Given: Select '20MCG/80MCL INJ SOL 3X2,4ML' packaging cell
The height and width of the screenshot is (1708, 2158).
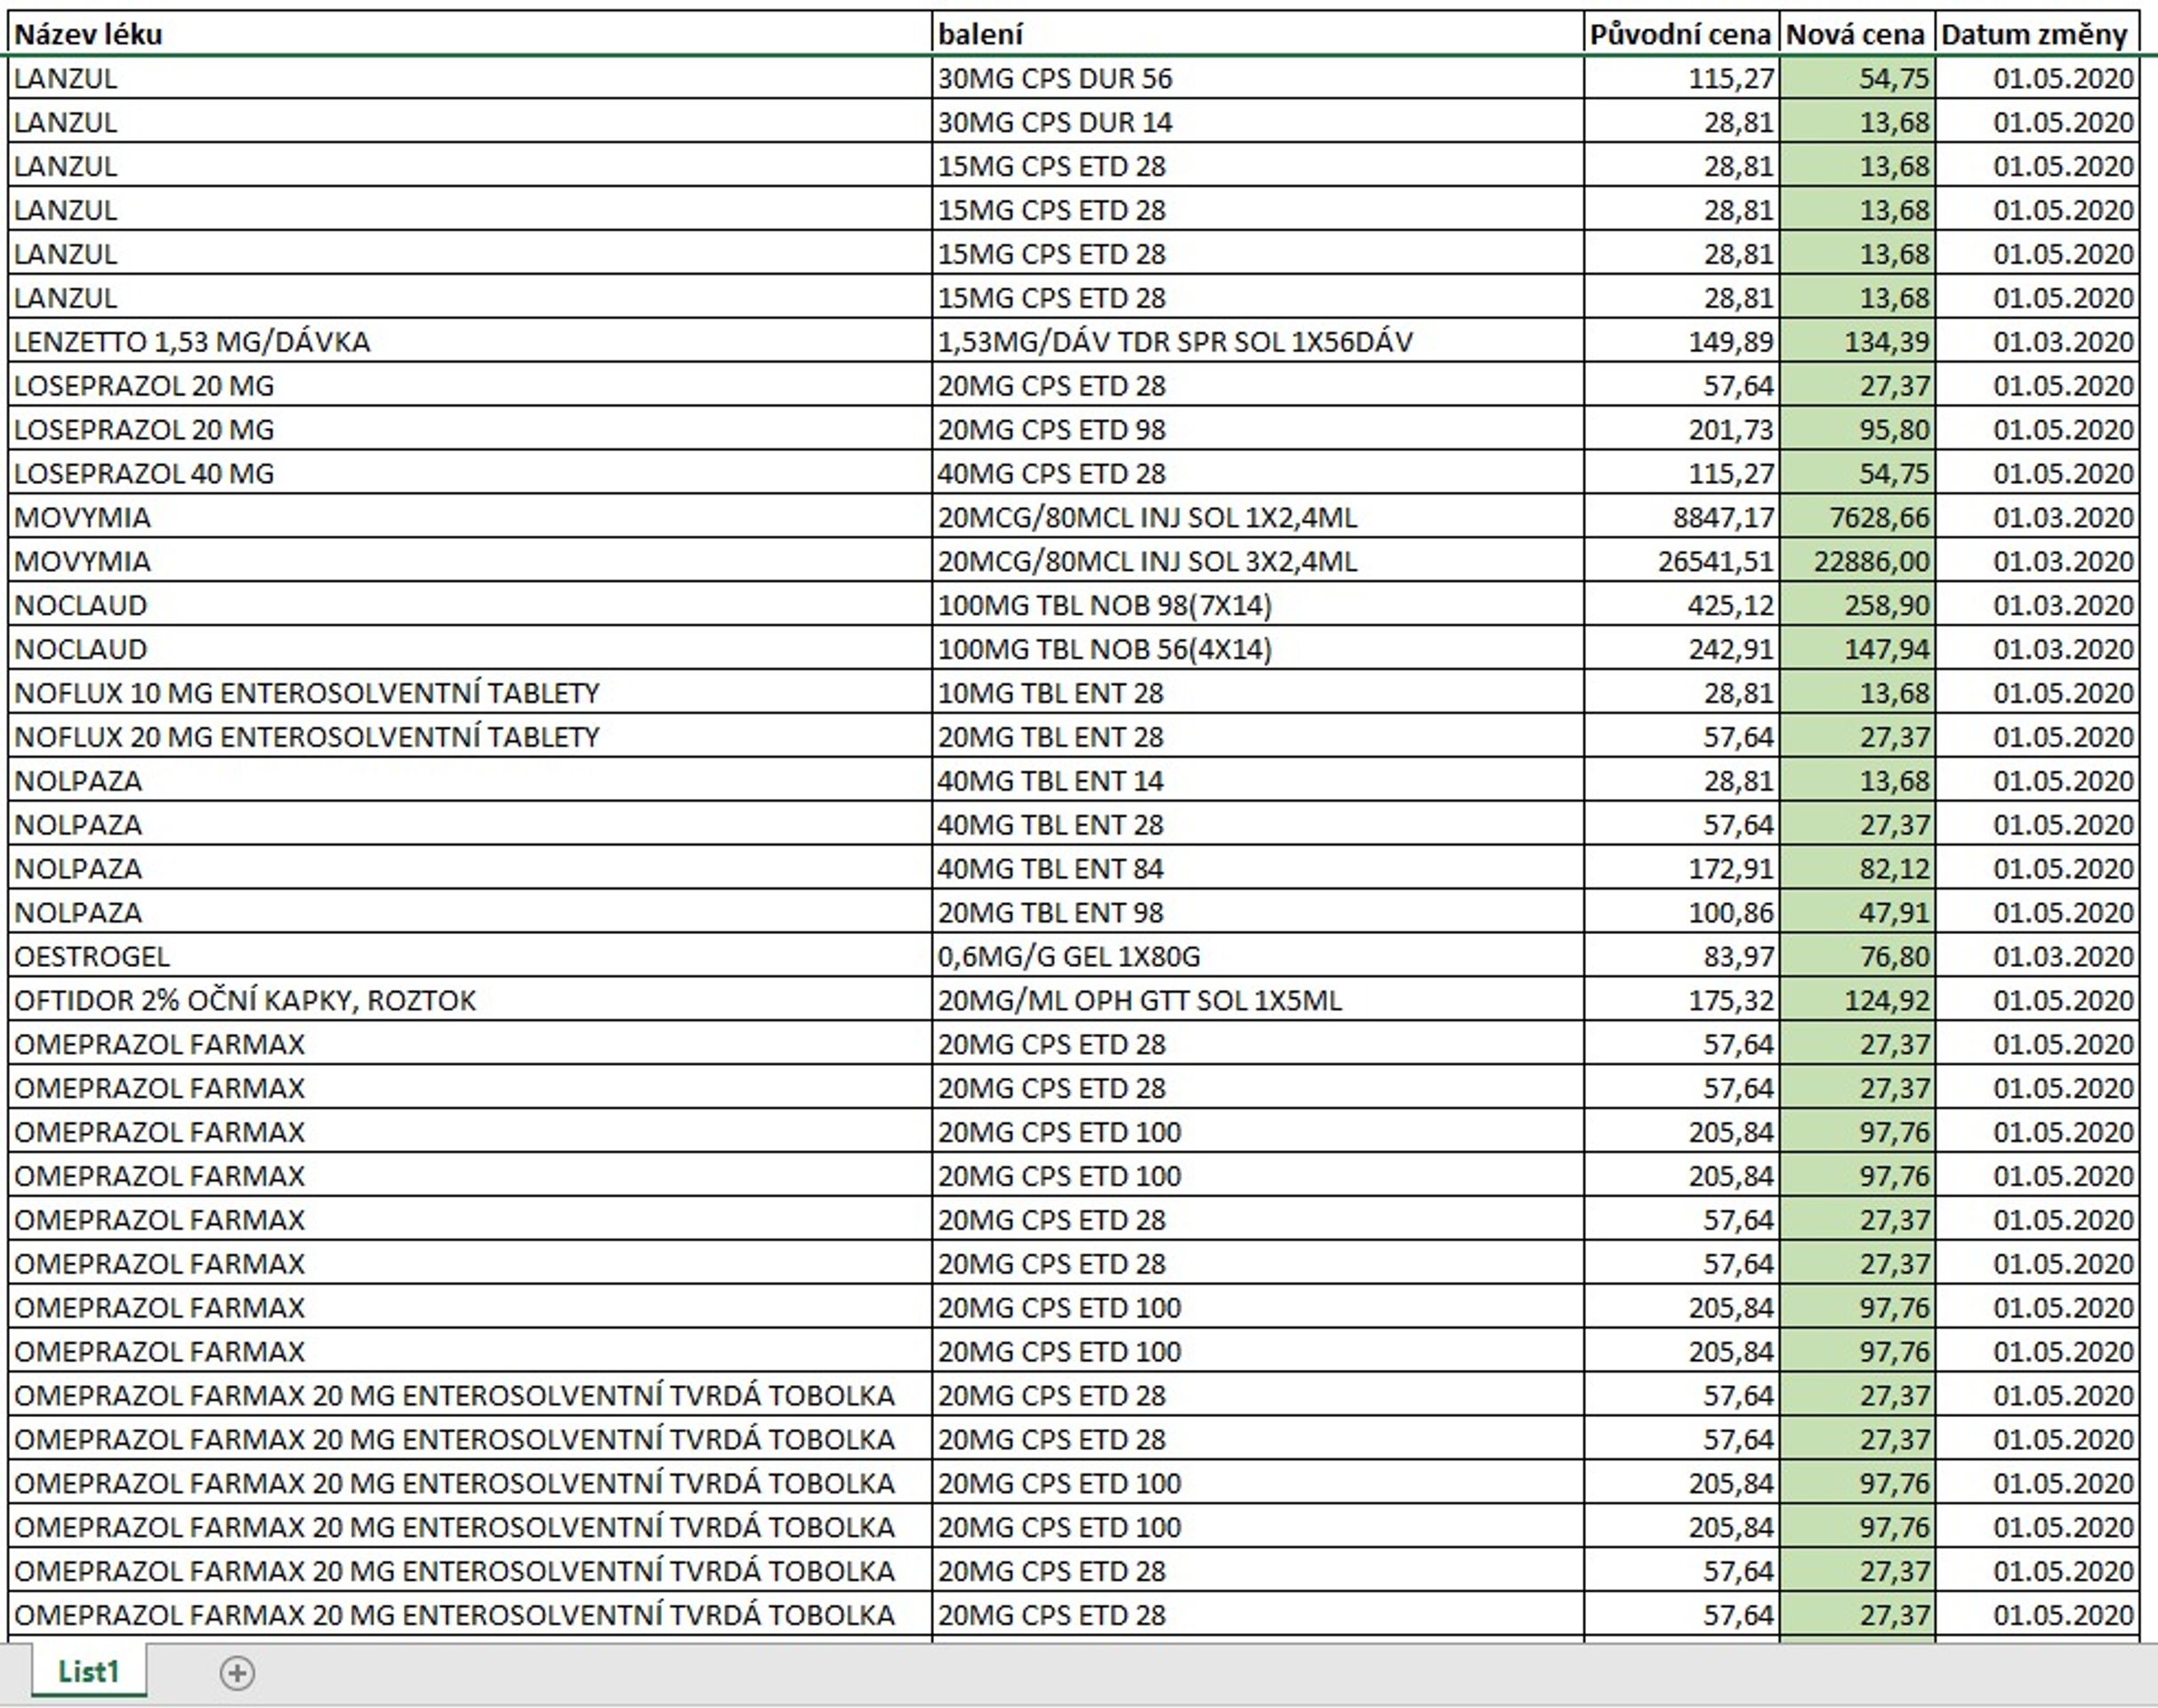Looking at the screenshot, I should (1258, 562).
